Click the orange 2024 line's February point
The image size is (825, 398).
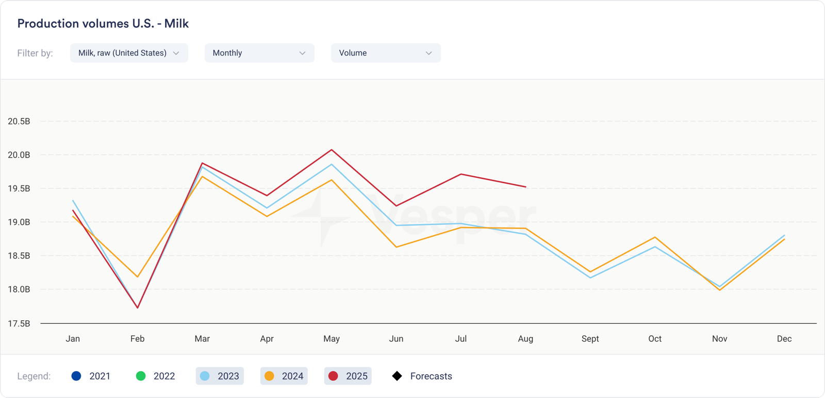point(138,276)
